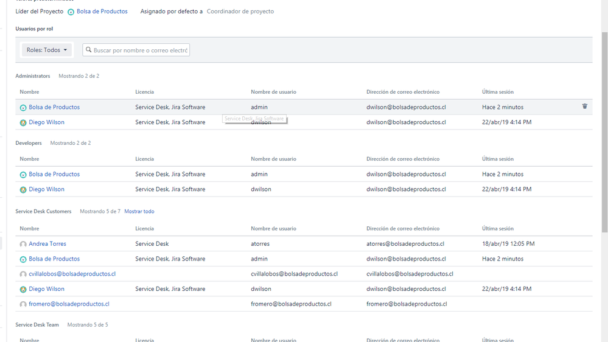
Task: Click Mostrar todo for Service Desk Customers
Action: click(x=139, y=211)
